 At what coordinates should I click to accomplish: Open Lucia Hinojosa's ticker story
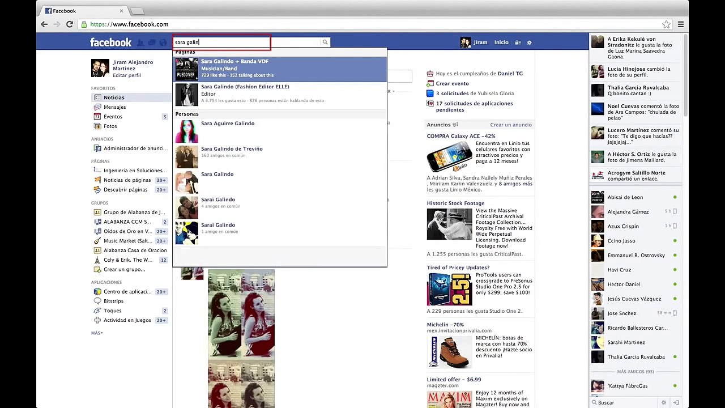(635, 72)
